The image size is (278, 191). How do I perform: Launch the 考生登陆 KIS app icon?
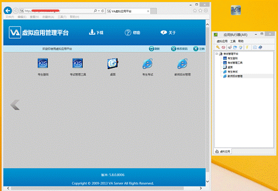(x=43, y=63)
